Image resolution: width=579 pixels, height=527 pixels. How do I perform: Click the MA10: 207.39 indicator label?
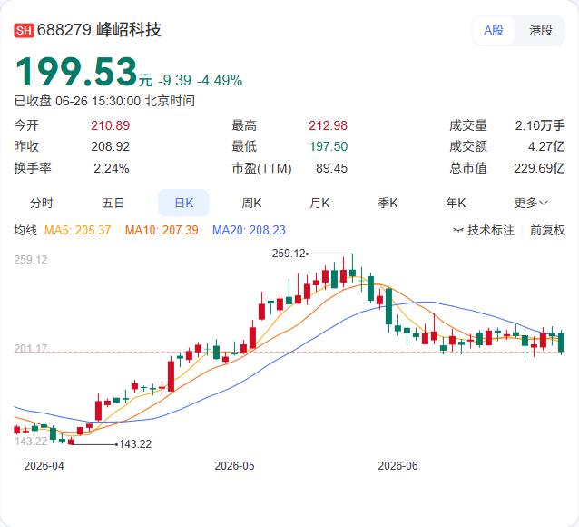point(162,230)
